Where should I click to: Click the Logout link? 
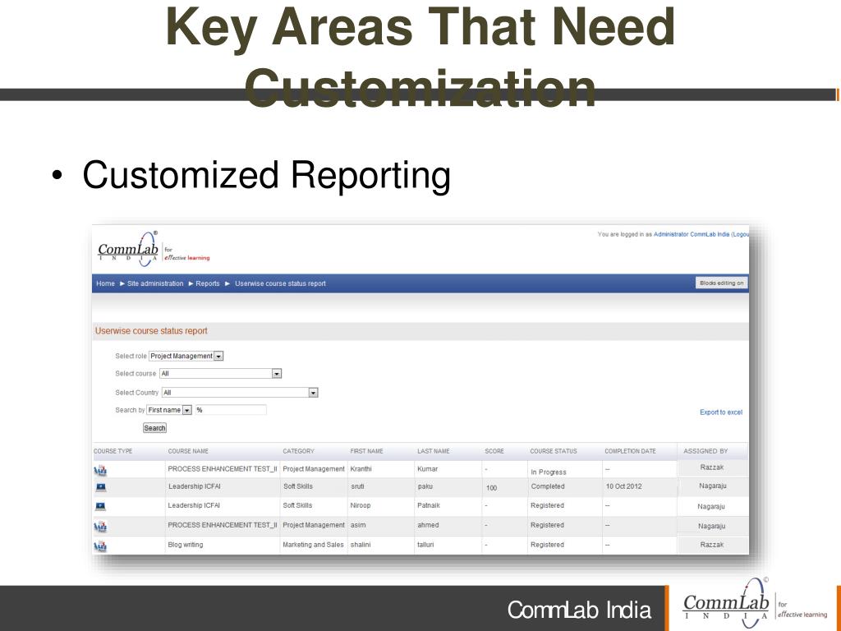741,234
